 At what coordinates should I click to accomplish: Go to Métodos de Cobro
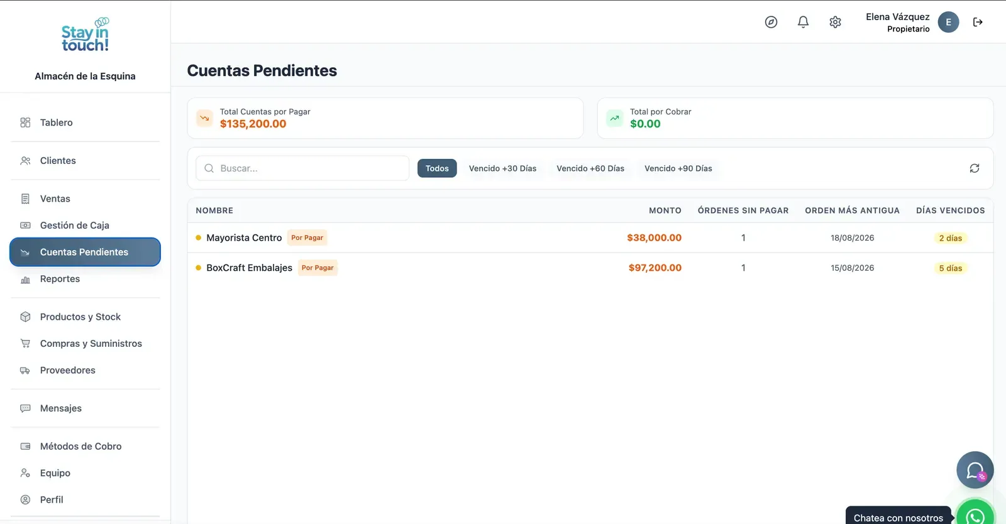pos(85,446)
